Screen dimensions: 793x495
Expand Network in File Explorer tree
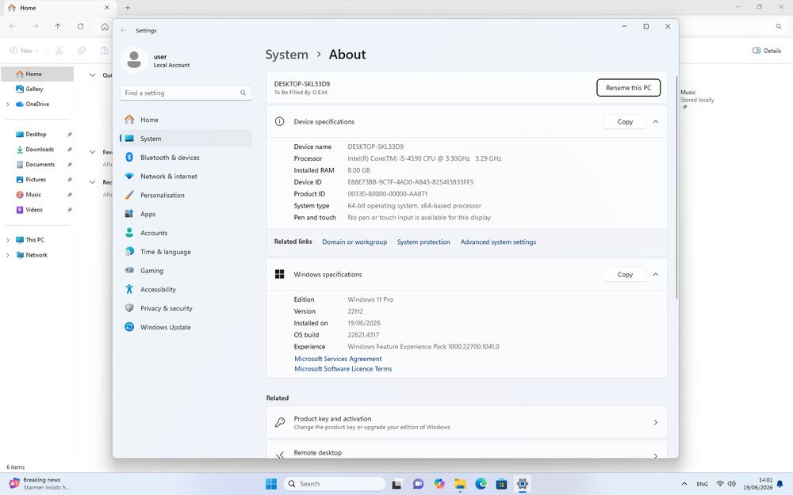pos(8,255)
